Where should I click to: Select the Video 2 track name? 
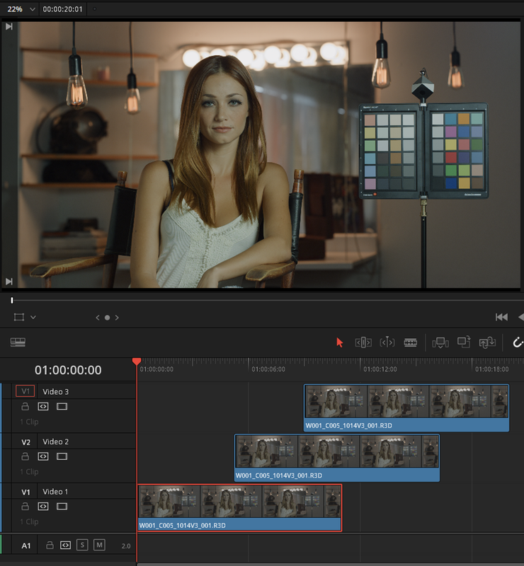(56, 441)
